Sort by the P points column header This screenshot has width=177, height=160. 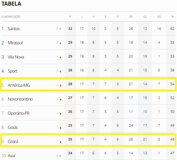click(x=70, y=17)
